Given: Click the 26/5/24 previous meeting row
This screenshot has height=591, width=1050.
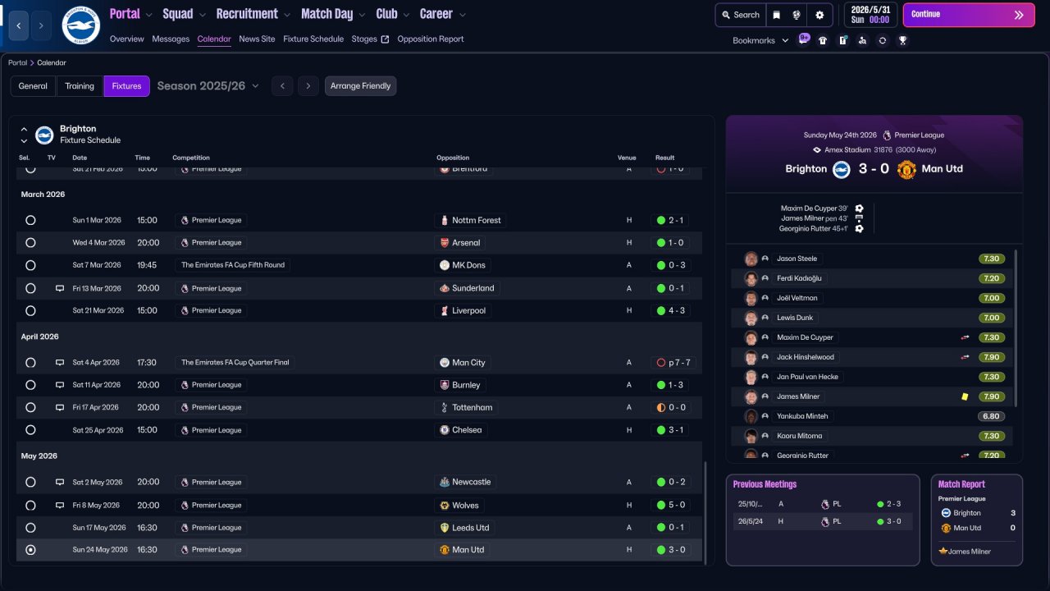Looking at the screenshot, I should click(823, 521).
